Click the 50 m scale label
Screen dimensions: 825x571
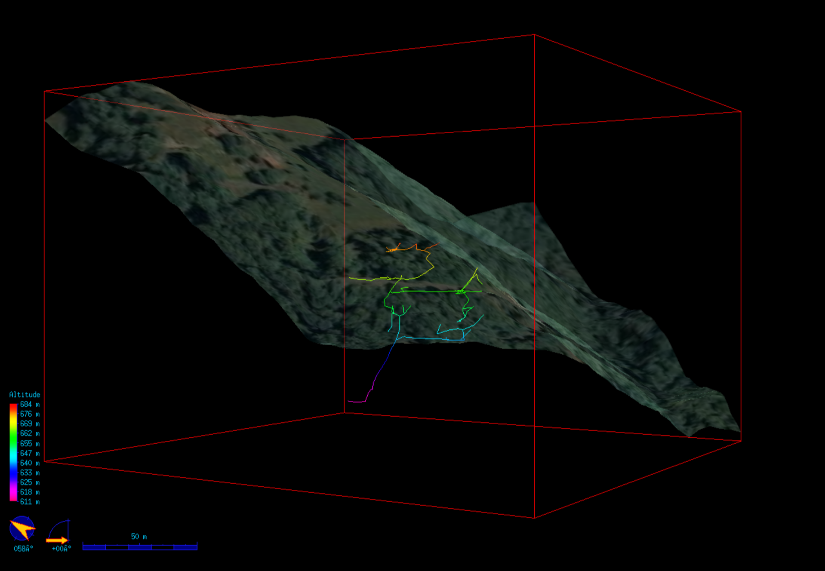pos(139,537)
